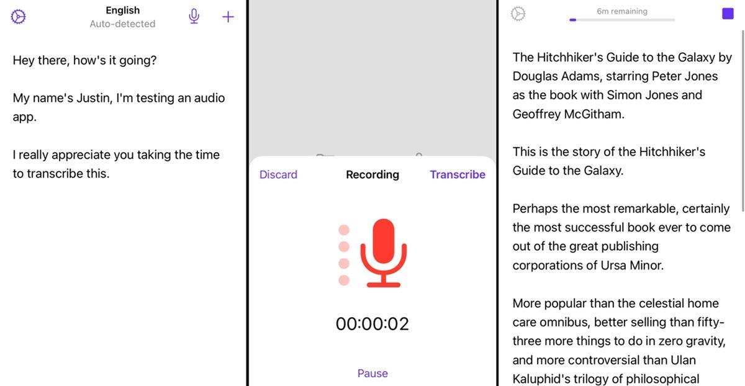The height and width of the screenshot is (386, 745).
Task: Pause the active recording
Action: point(372,373)
